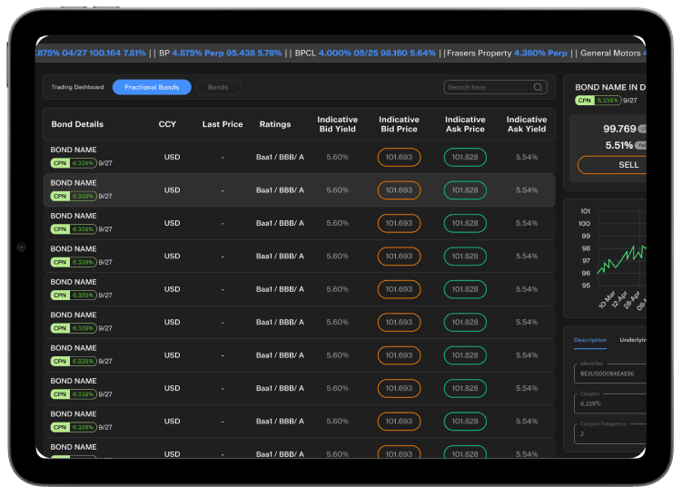This screenshot has height=495, width=682.
Task: Click the 10-Mar chart axis label
Action: pos(608,299)
